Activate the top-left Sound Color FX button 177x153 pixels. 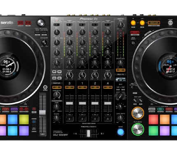(x=54, y=72)
